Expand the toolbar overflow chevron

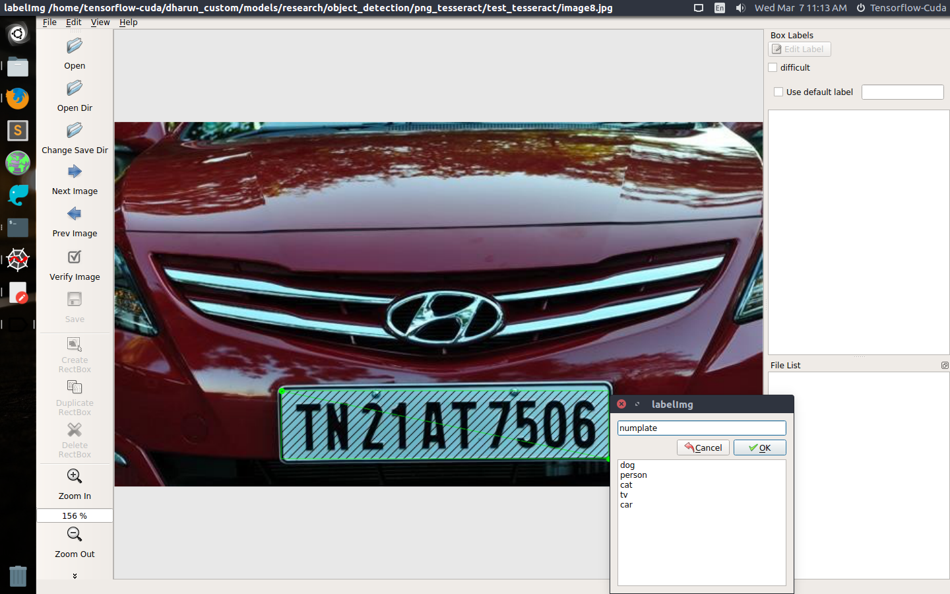75,576
